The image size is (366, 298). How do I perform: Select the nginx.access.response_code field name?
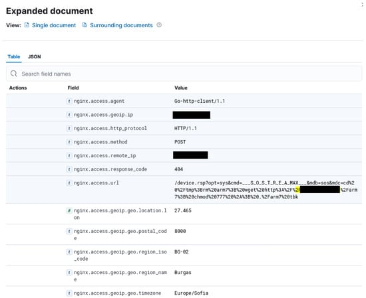110,169
